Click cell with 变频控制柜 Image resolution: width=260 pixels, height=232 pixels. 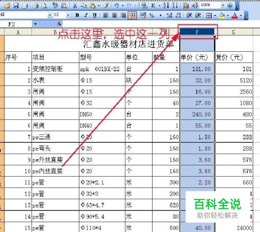[55, 69]
